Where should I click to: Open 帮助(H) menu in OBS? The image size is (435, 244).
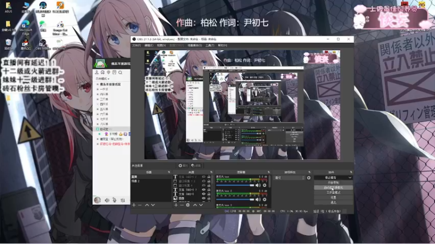[222, 46]
